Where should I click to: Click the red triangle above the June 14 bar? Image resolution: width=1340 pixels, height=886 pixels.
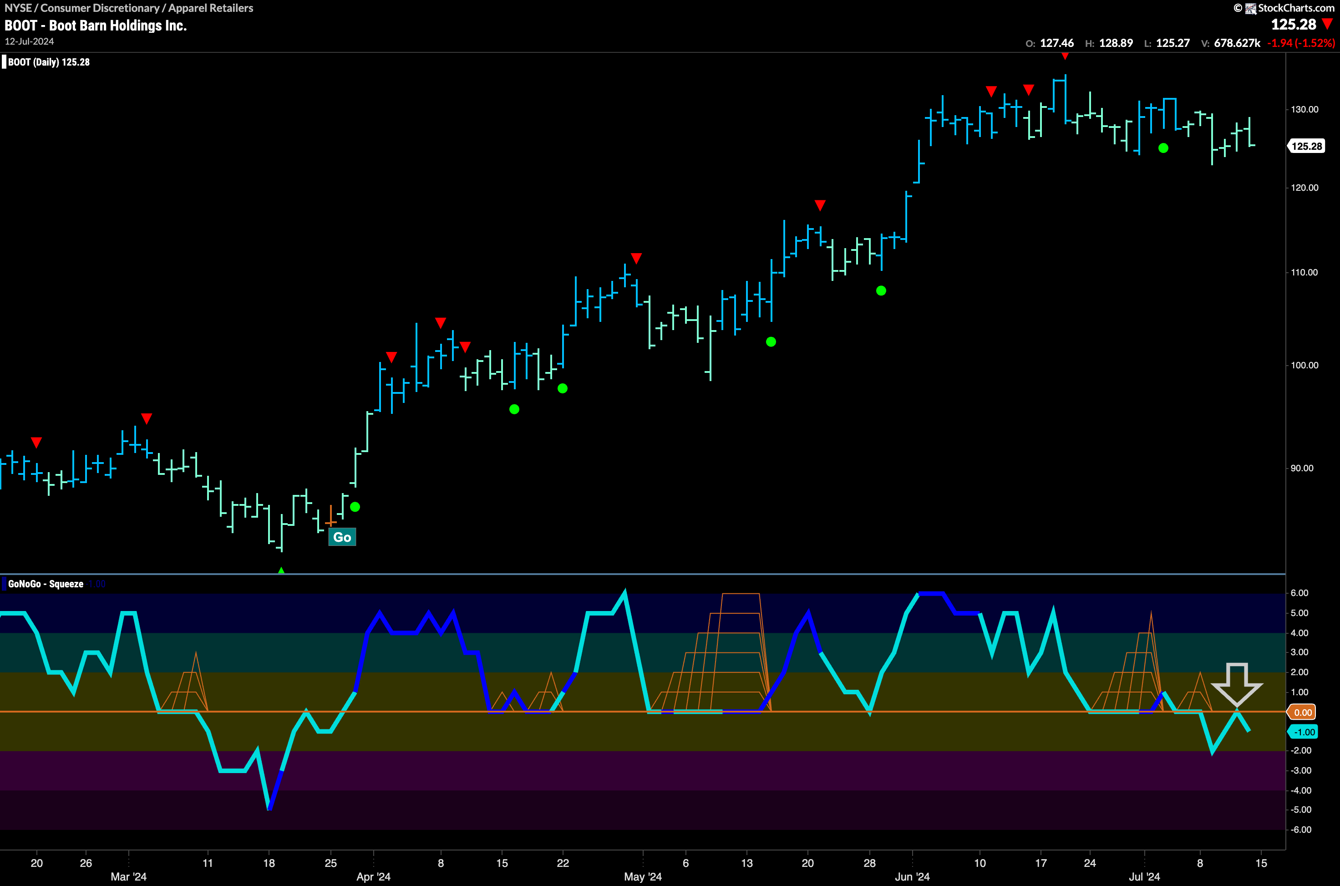point(1029,90)
